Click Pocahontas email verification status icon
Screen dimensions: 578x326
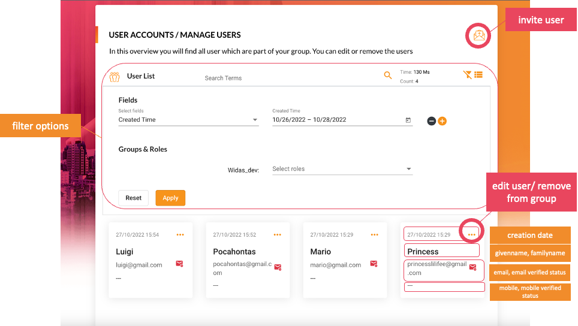[278, 267]
